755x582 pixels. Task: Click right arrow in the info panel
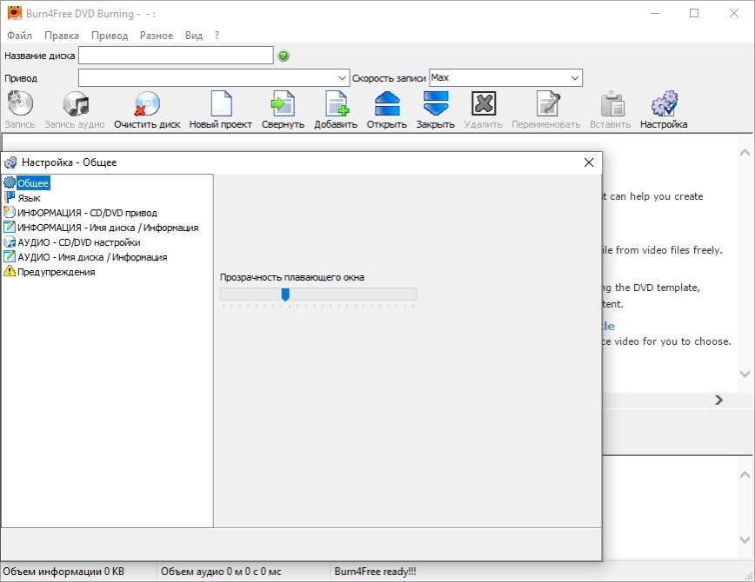pyautogui.click(x=718, y=400)
